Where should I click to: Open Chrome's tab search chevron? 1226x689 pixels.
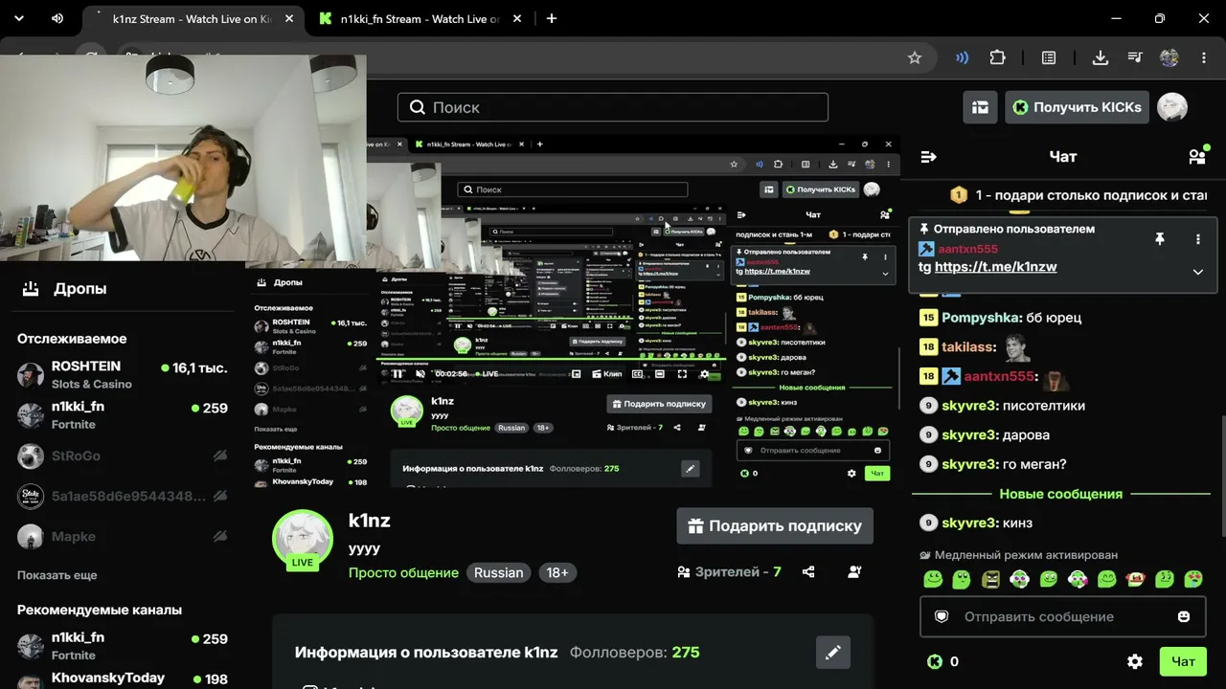tap(20, 18)
